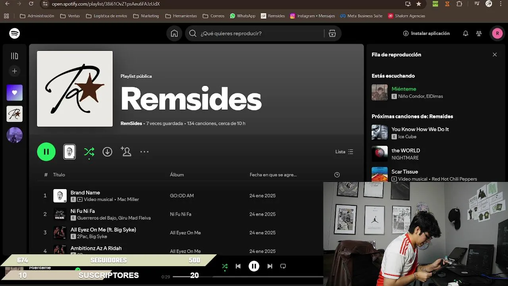Image resolution: width=508 pixels, height=286 pixels.
Task: Invite collaborators to the playlist
Action: point(126,152)
